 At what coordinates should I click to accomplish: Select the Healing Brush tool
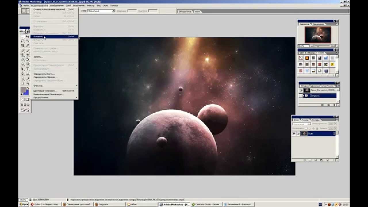coord(23,50)
